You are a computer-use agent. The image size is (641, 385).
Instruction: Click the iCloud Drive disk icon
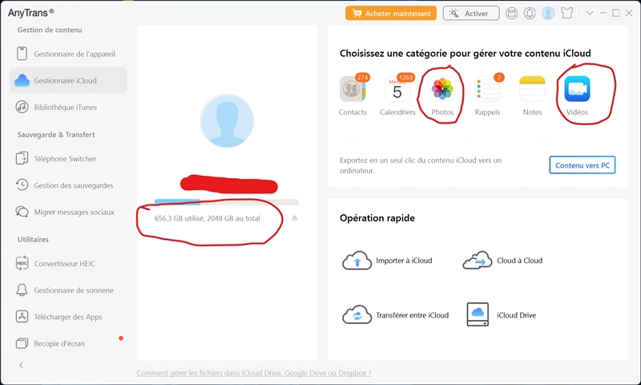pyautogui.click(x=478, y=314)
